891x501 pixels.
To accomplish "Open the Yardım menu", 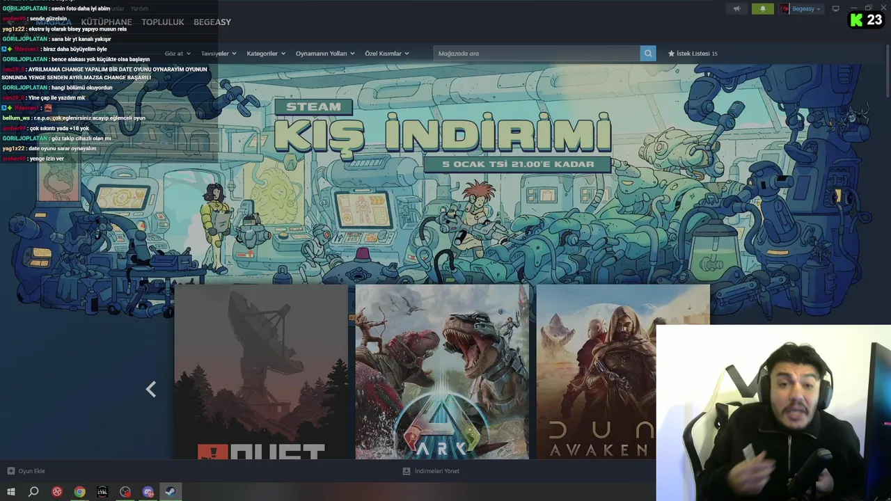I will (x=139, y=8).
